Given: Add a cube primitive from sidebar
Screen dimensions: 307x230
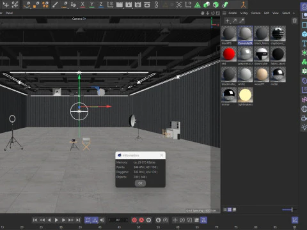Looking at the screenshot, I should 304,34.
